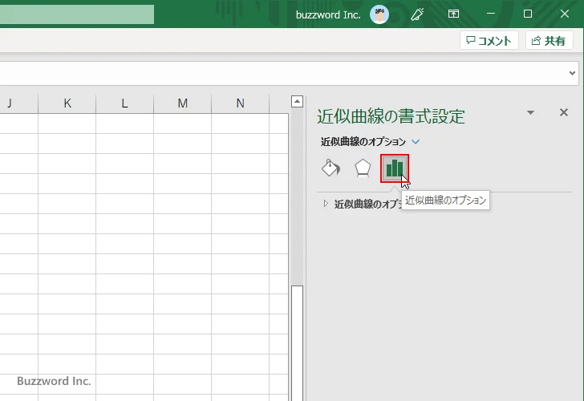Click the vertical scrollbar thumb
Viewport: 584px width, 401px height.
[x=297, y=343]
